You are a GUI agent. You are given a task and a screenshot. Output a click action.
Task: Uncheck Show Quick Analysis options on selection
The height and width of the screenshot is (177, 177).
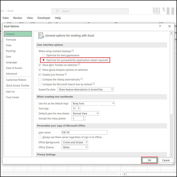pos(40,70)
